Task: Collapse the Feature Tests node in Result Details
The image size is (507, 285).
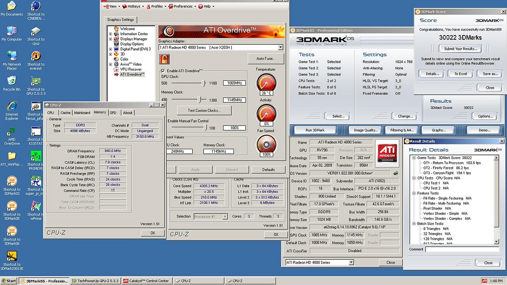Action: tap(414, 193)
